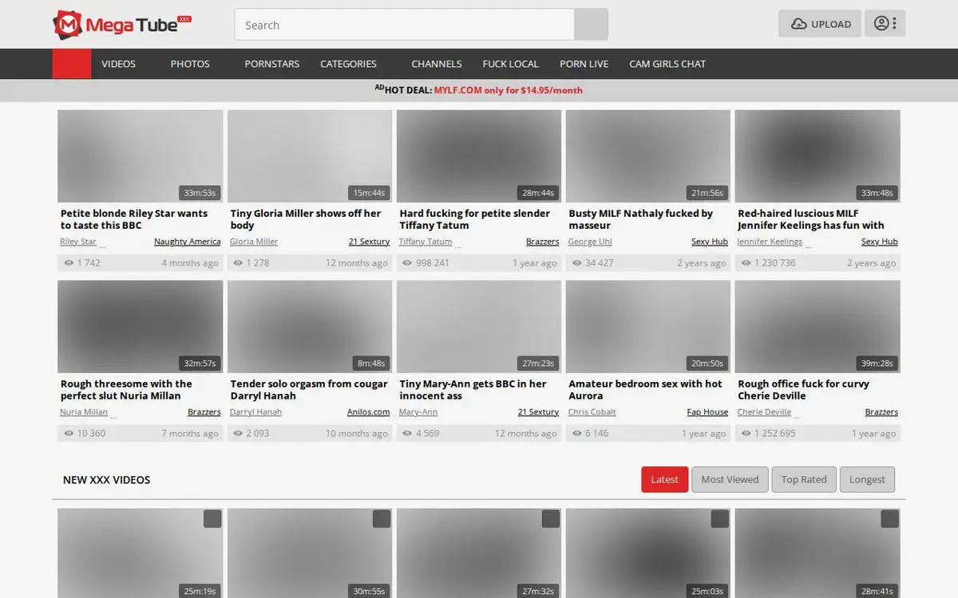Open the Darryl Hanah performer link
This screenshot has height=598, width=958.
[x=255, y=412]
